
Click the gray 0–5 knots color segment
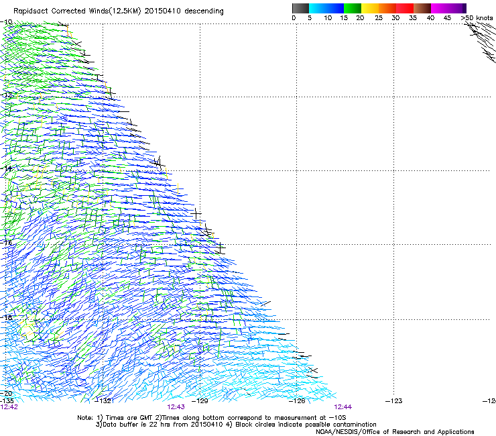pos(300,8)
